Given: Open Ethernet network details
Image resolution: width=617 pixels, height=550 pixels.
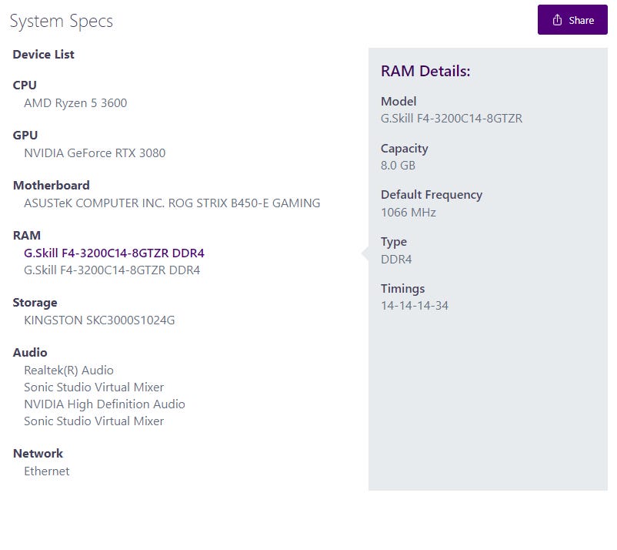Looking at the screenshot, I should tap(46, 471).
